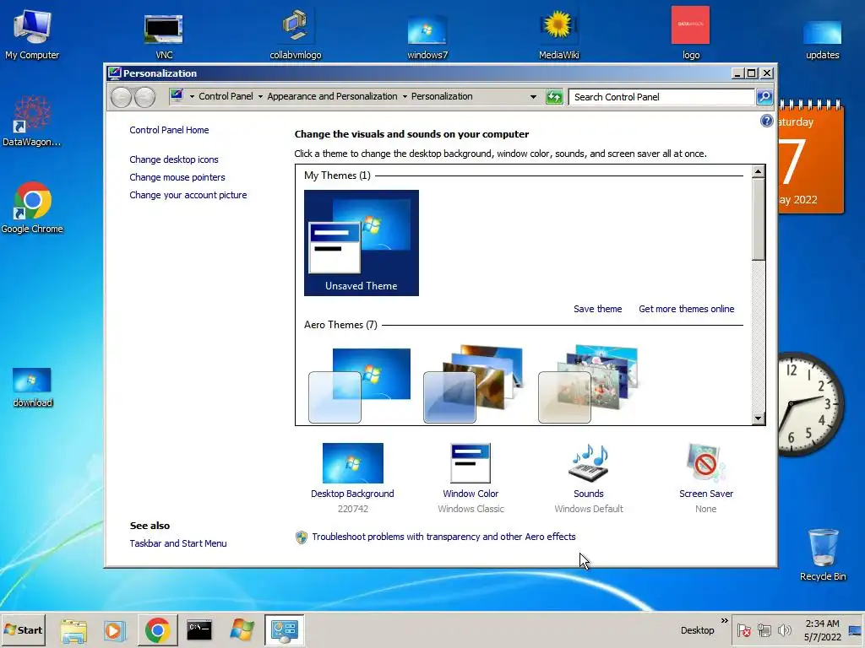Select the VNC desktop icon
865x648 pixels.
[164, 36]
